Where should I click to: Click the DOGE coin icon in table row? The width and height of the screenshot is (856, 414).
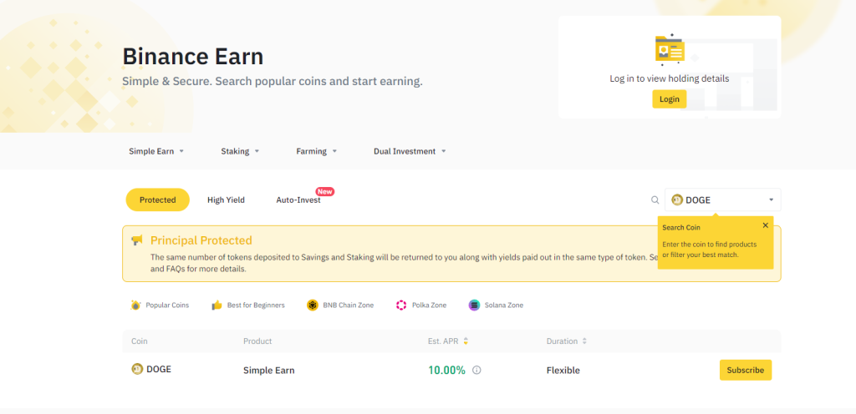click(x=137, y=369)
